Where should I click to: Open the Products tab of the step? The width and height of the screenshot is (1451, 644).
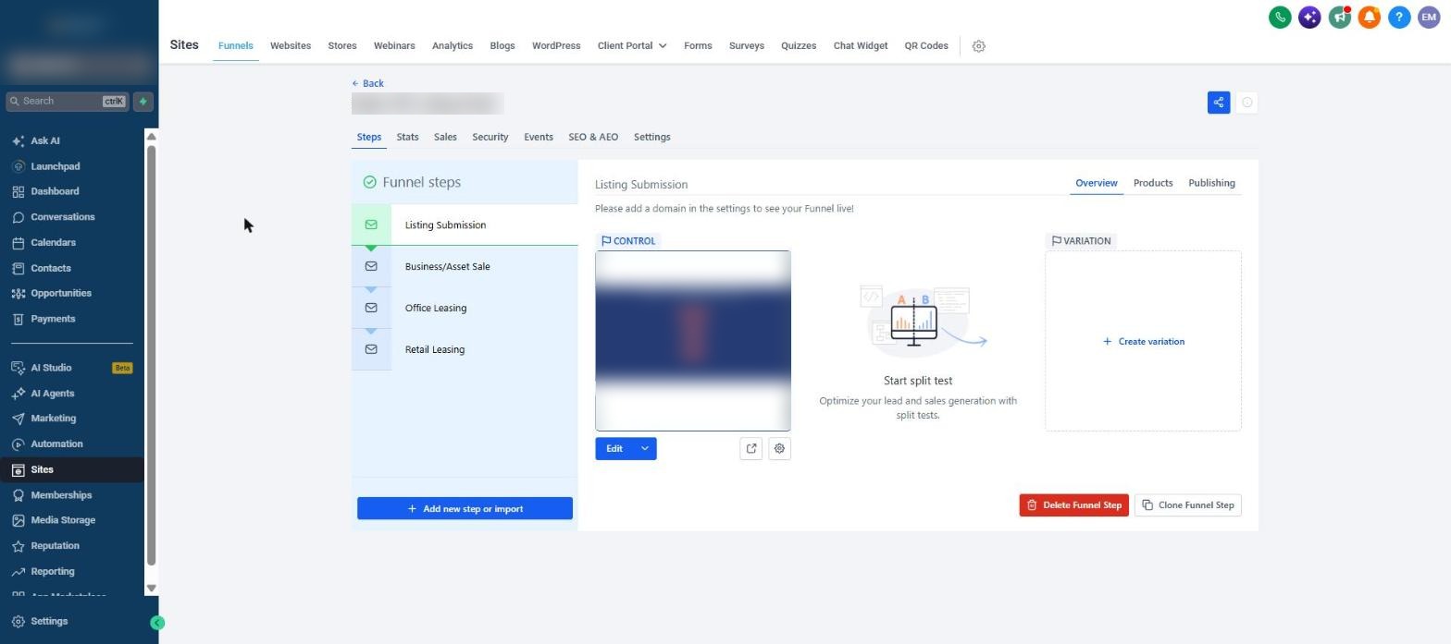[1153, 183]
